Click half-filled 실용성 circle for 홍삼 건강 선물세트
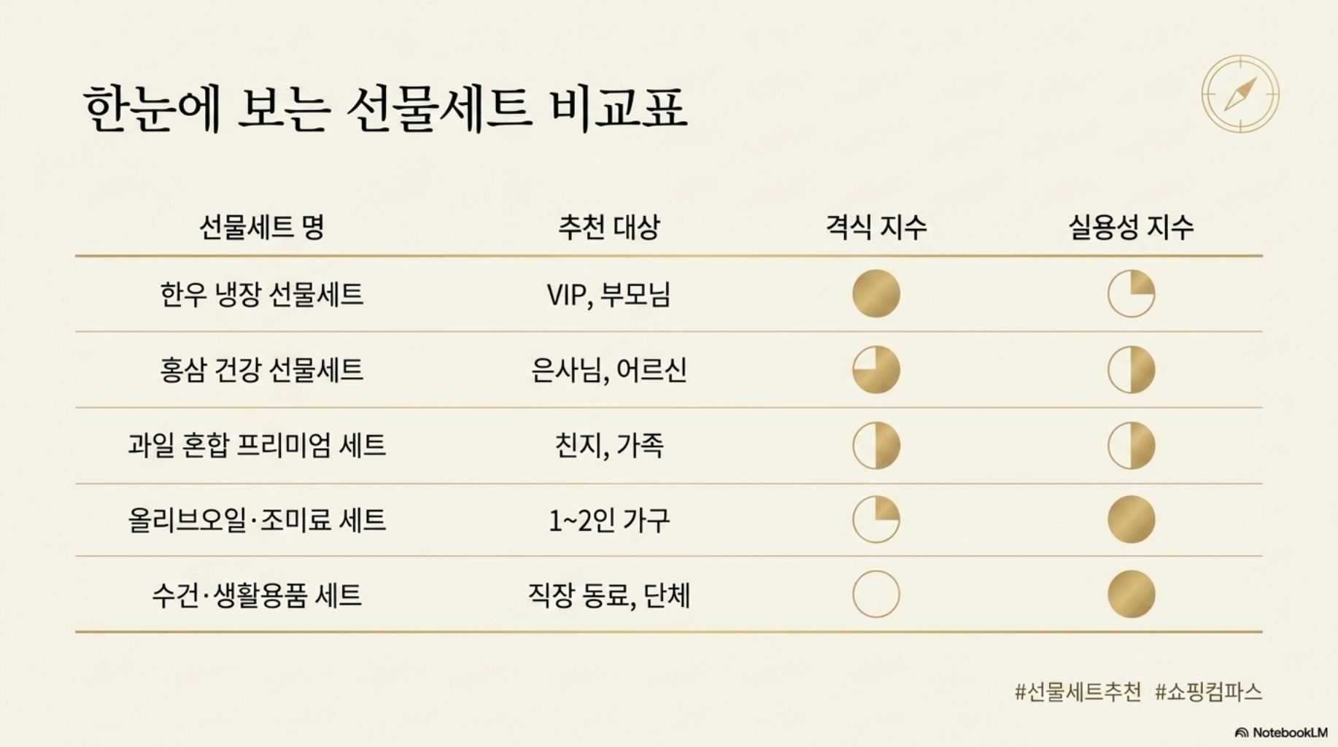The width and height of the screenshot is (1338, 747). click(x=1131, y=370)
